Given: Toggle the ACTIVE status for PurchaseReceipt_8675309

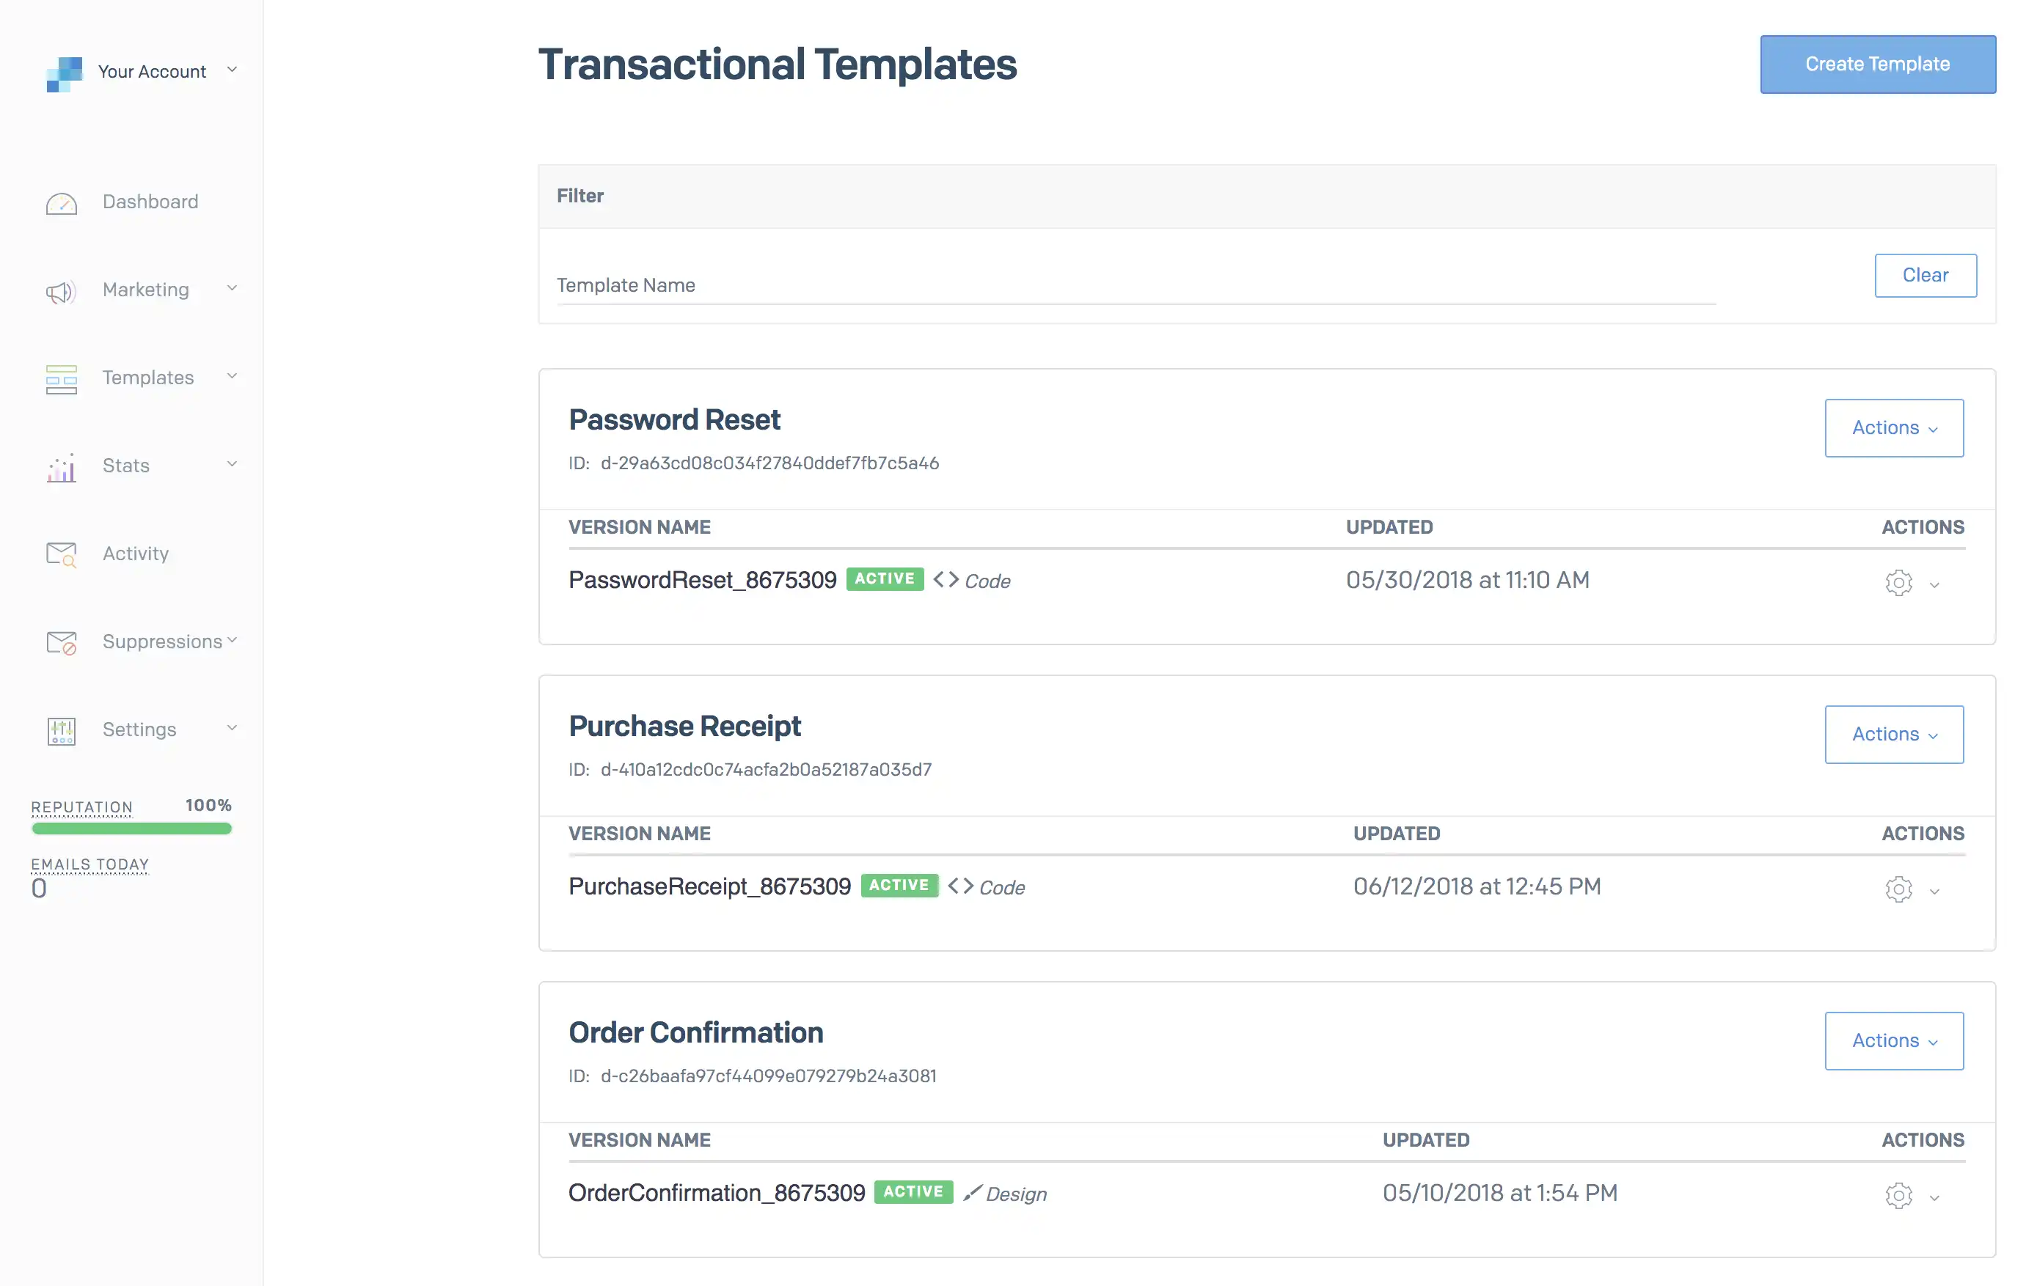Looking at the screenshot, I should pos(898,884).
